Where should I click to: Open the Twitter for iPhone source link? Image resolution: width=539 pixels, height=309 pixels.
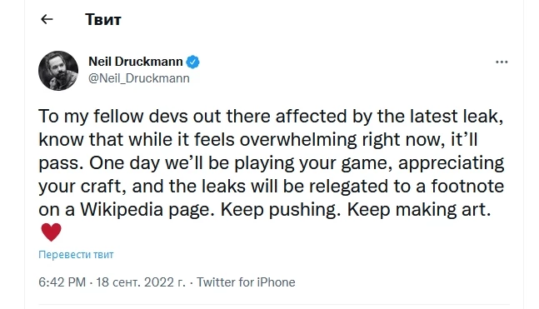point(246,282)
